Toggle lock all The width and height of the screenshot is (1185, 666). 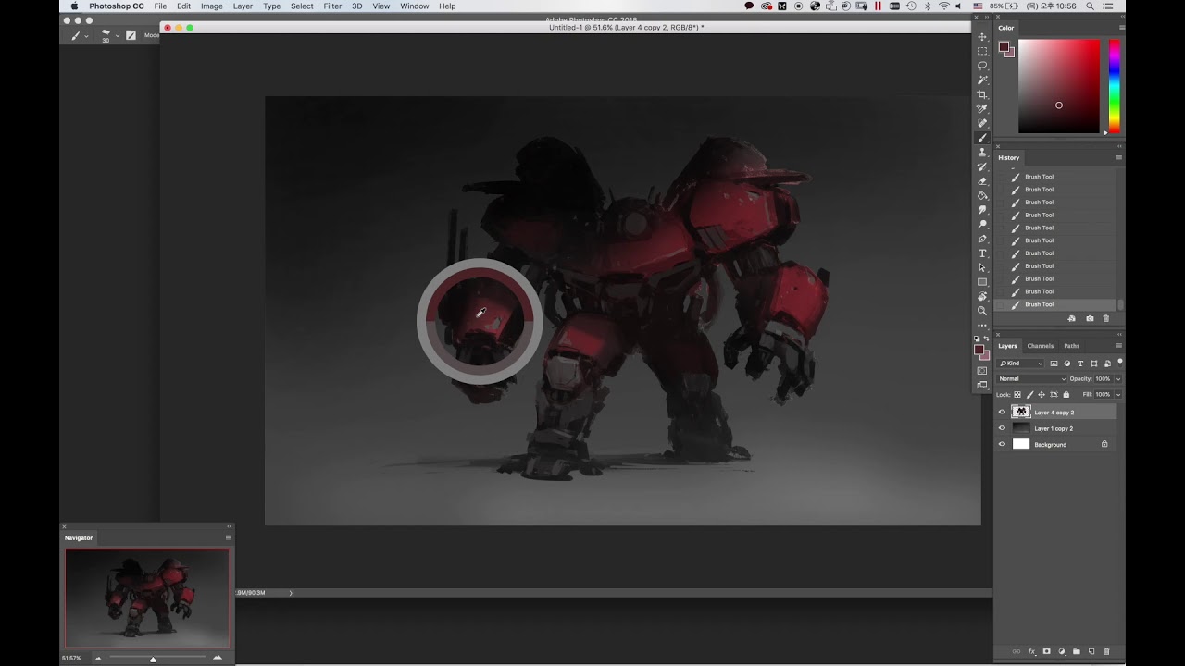(x=1066, y=394)
